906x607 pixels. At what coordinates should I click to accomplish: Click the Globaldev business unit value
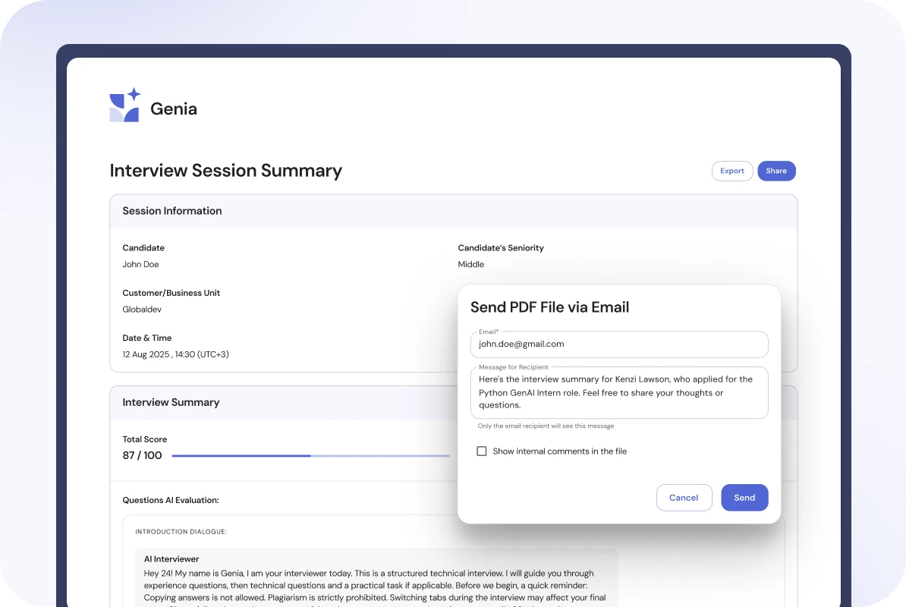(142, 310)
